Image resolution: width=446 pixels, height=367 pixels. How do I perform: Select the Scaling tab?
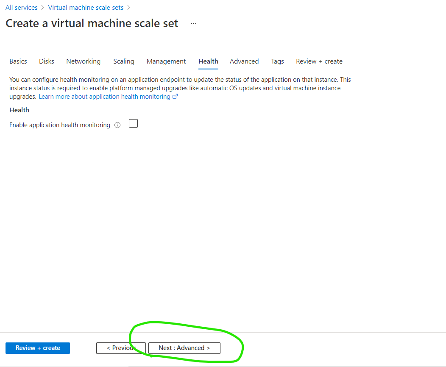(124, 61)
